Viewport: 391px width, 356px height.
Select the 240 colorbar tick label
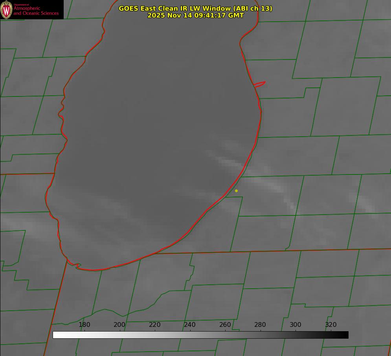190,325
